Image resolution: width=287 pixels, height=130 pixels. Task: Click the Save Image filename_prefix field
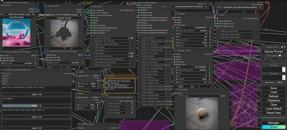(x=202, y=96)
